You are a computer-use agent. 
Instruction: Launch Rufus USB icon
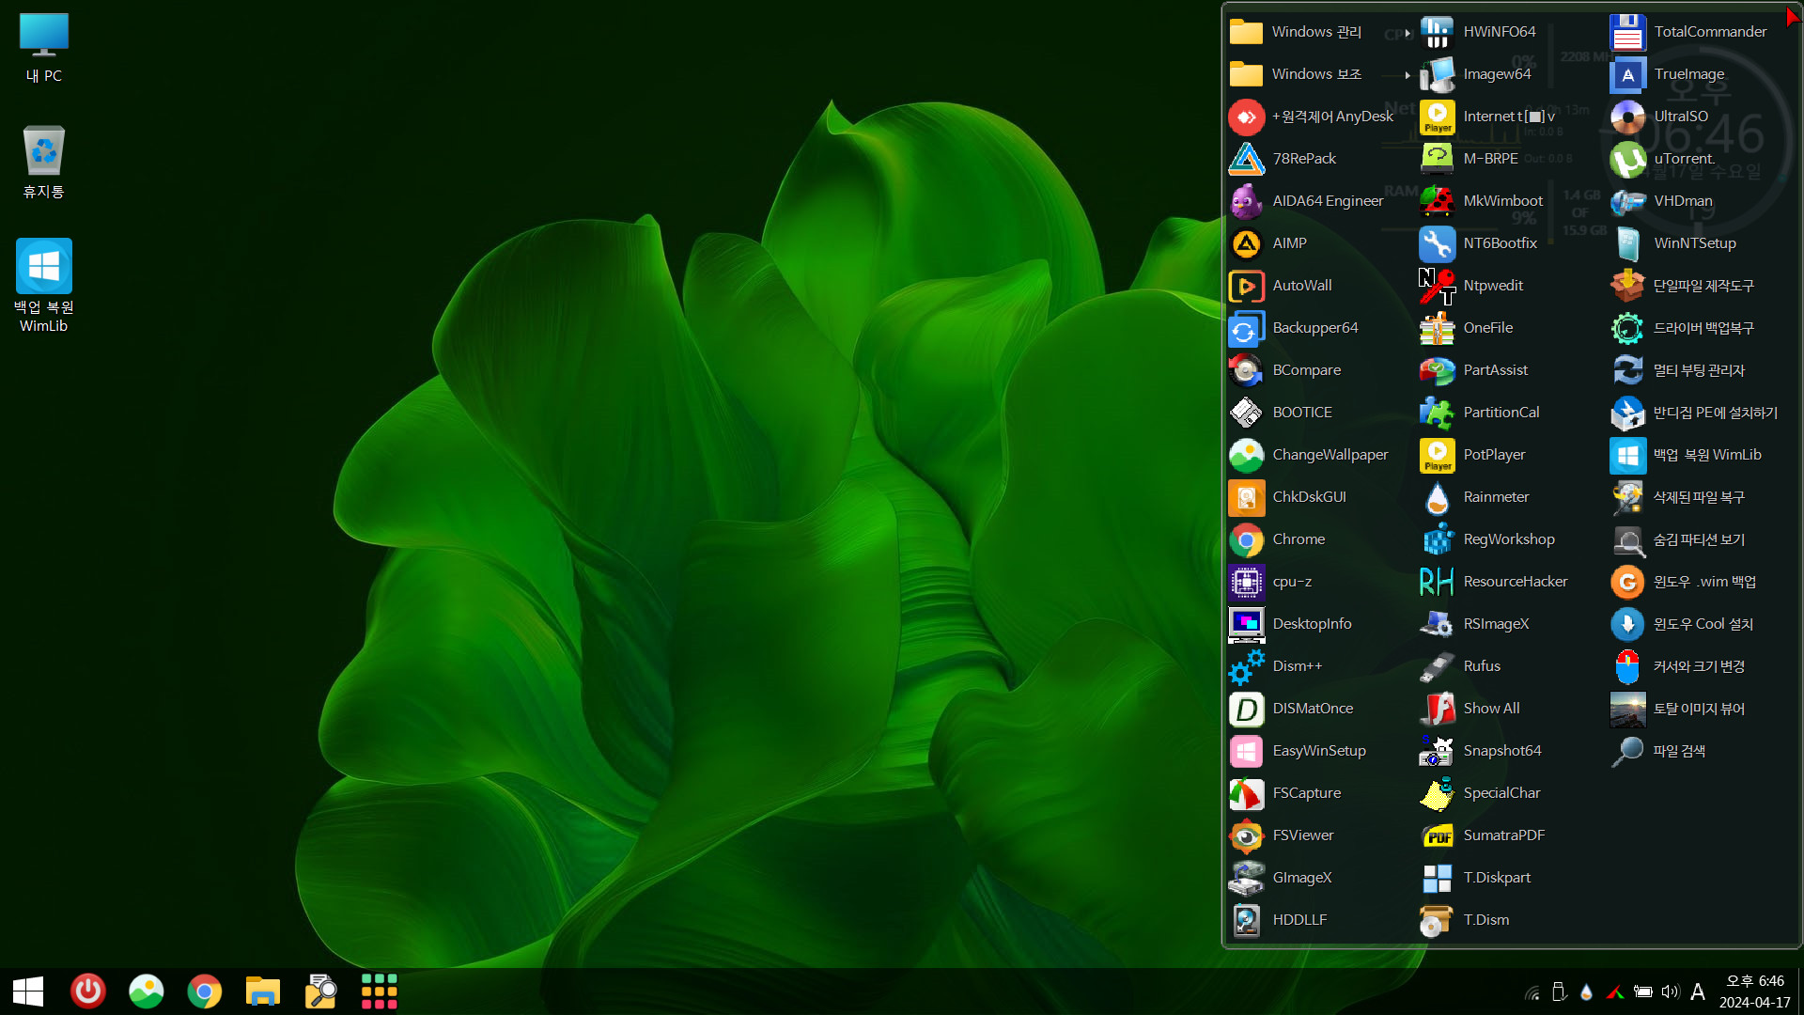click(x=1438, y=666)
